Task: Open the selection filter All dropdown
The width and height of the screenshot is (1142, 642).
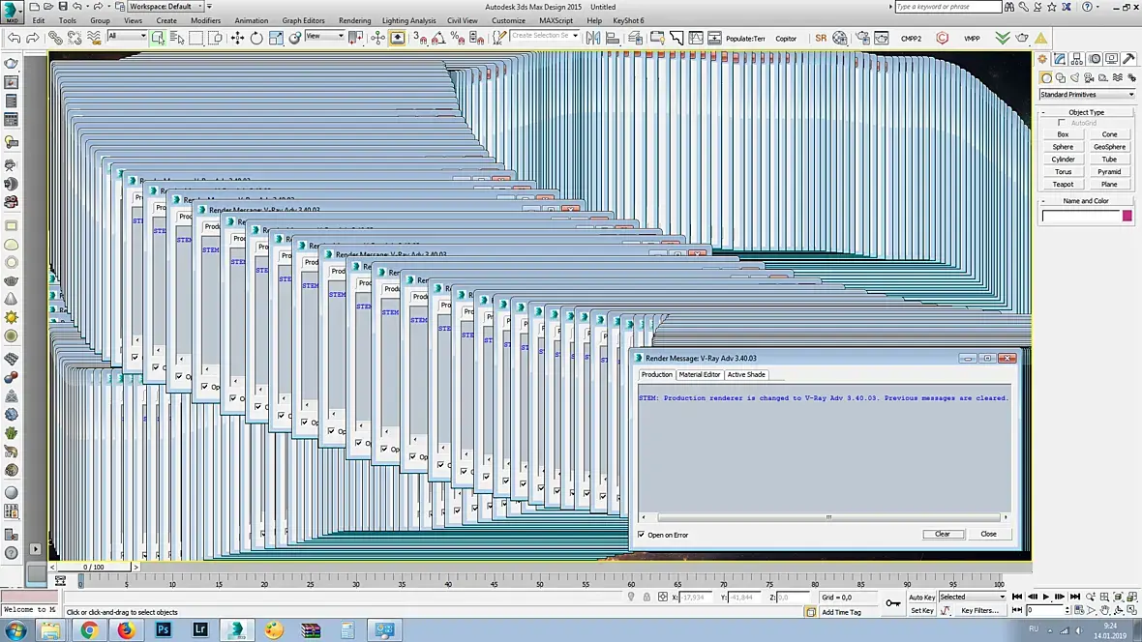Action: point(127,36)
